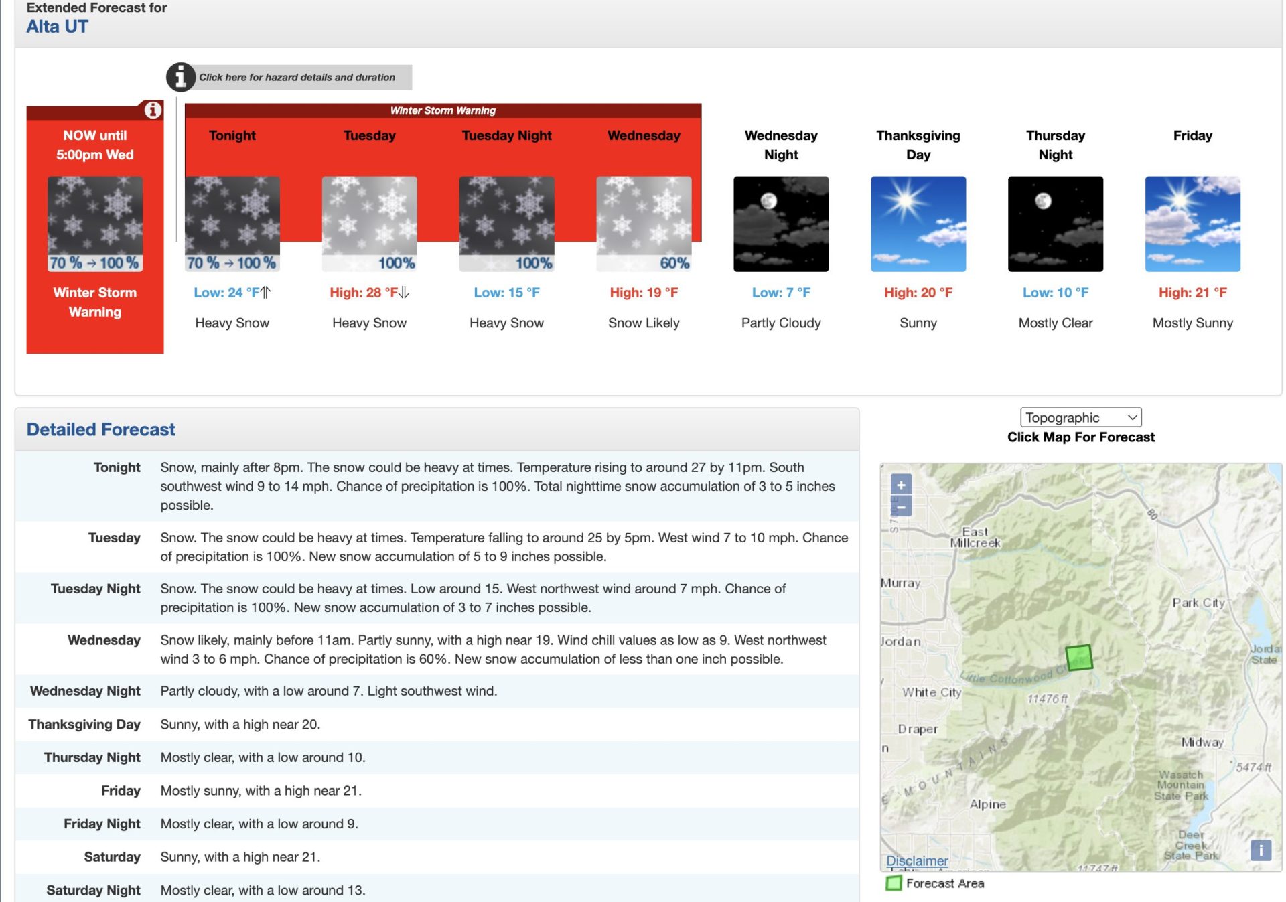Screen dimensions: 1286x902
Task: Click the Wednesday row label in detailed forecast
Action: tap(104, 640)
